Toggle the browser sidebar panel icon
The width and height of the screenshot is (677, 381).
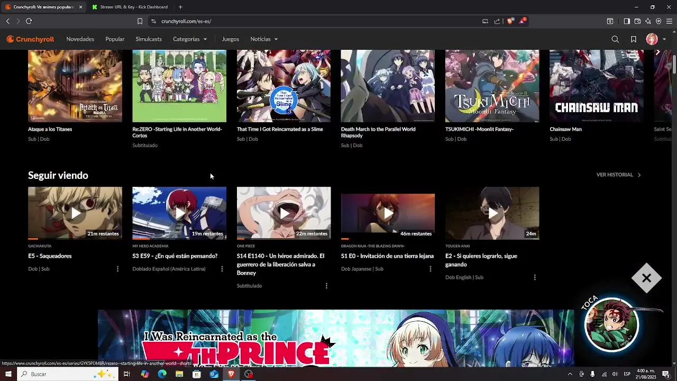tap(626, 21)
